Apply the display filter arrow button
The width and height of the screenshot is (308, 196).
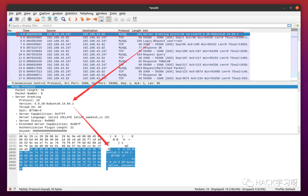(x=289, y=26)
